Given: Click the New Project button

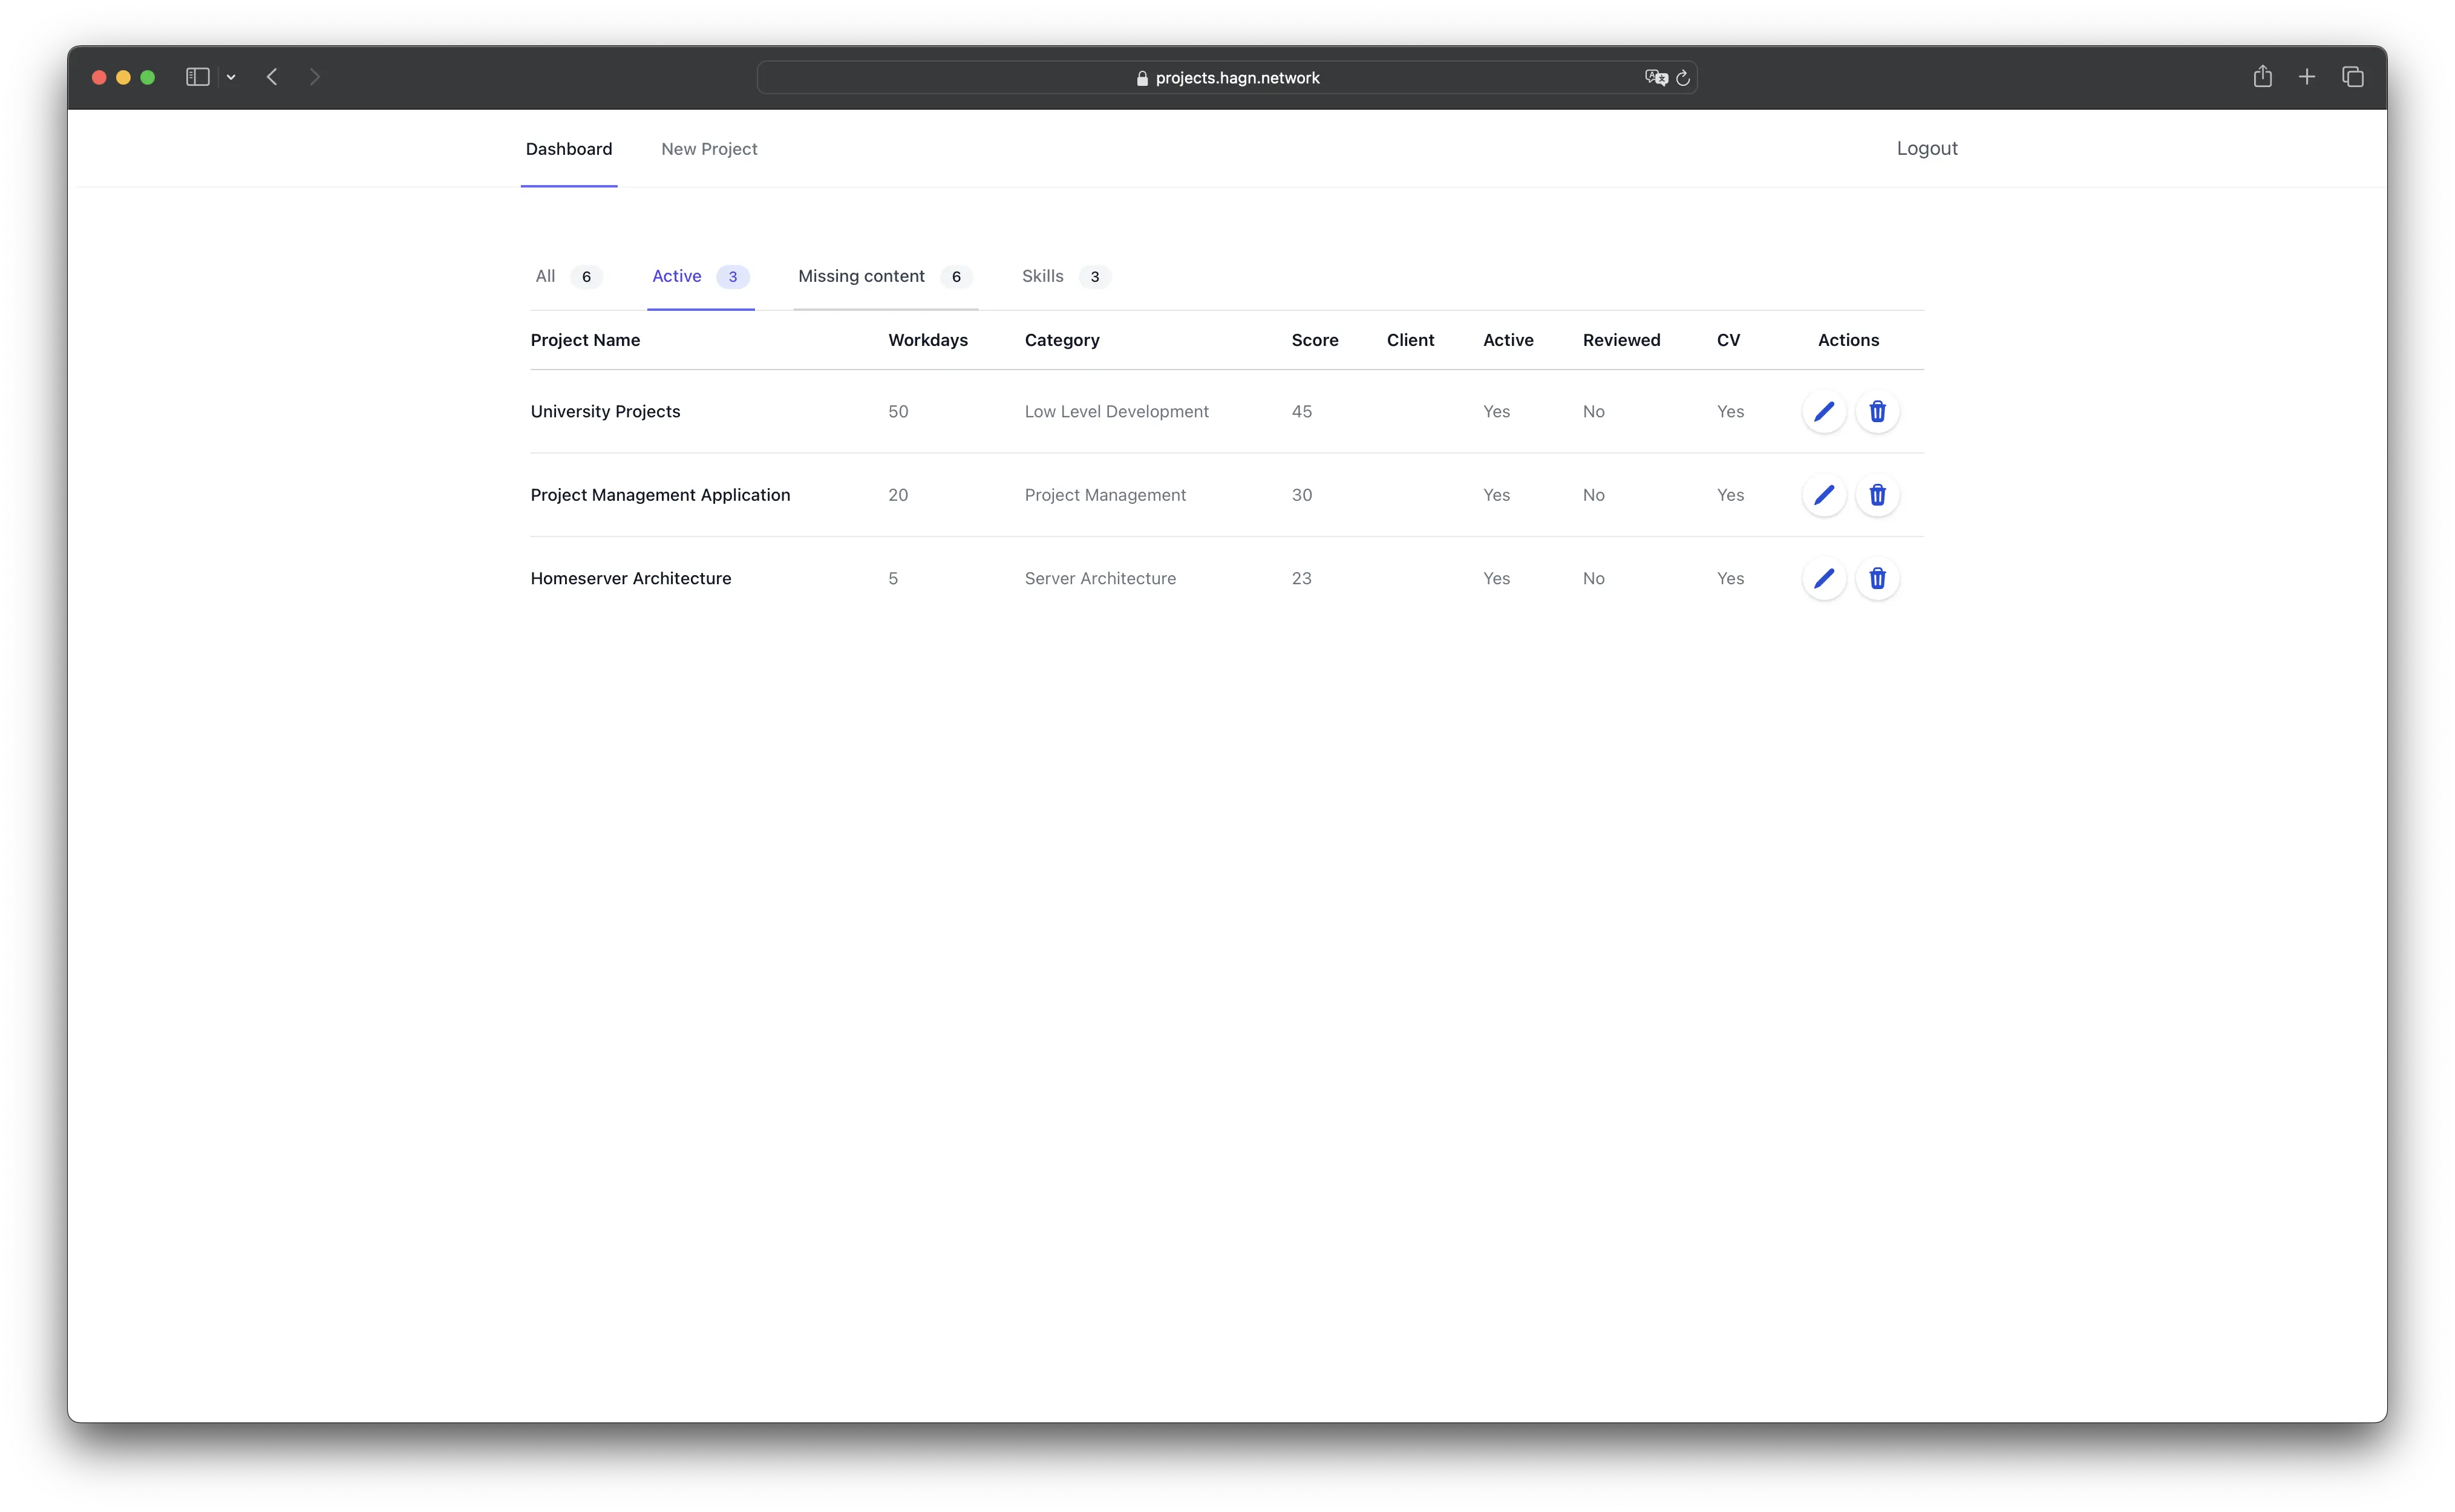Looking at the screenshot, I should [x=708, y=148].
